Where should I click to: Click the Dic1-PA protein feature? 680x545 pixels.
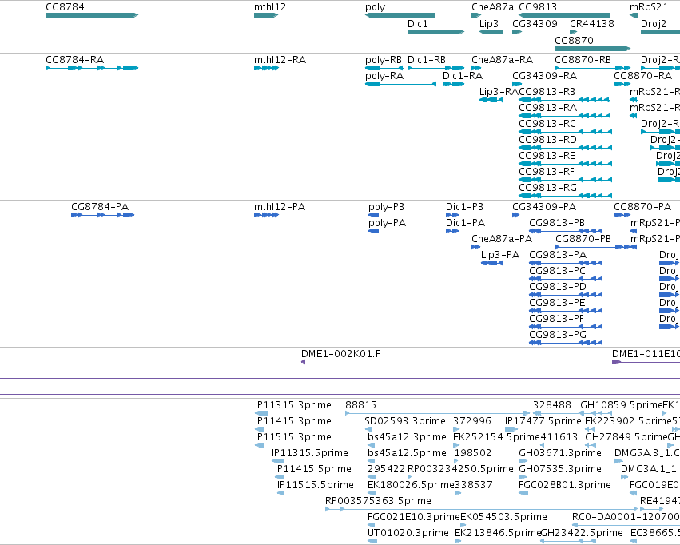pyautogui.click(x=452, y=231)
